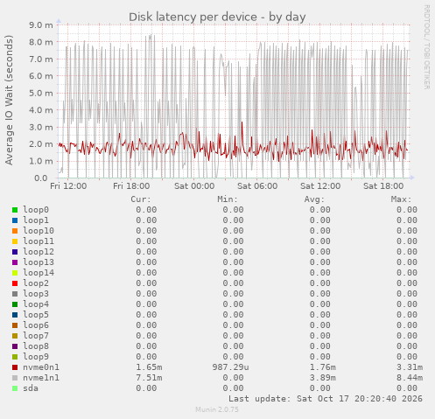Image resolution: width=435 pixels, height=419 pixels.
Task: Click the '5.0 m' y-axis label
Action: click(41, 93)
